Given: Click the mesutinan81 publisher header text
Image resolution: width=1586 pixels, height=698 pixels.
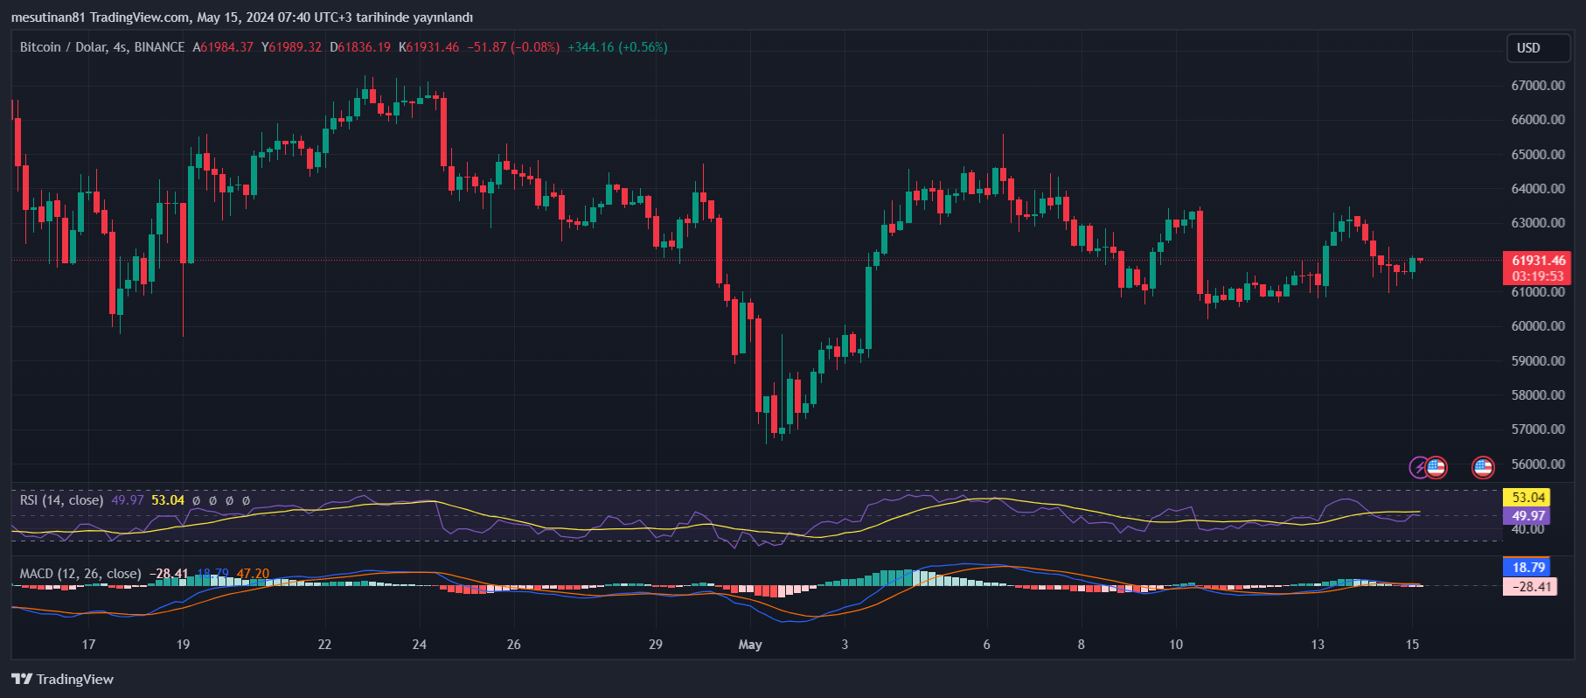Looking at the screenshot, I should pos(48,17).
